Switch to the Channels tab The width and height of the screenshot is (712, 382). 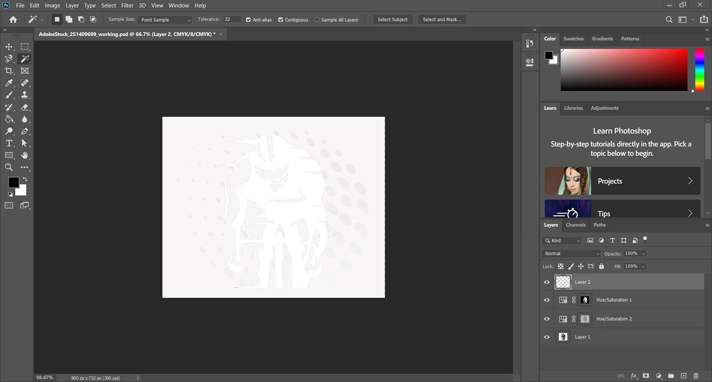pyautogui.click(x=576, y=225)
